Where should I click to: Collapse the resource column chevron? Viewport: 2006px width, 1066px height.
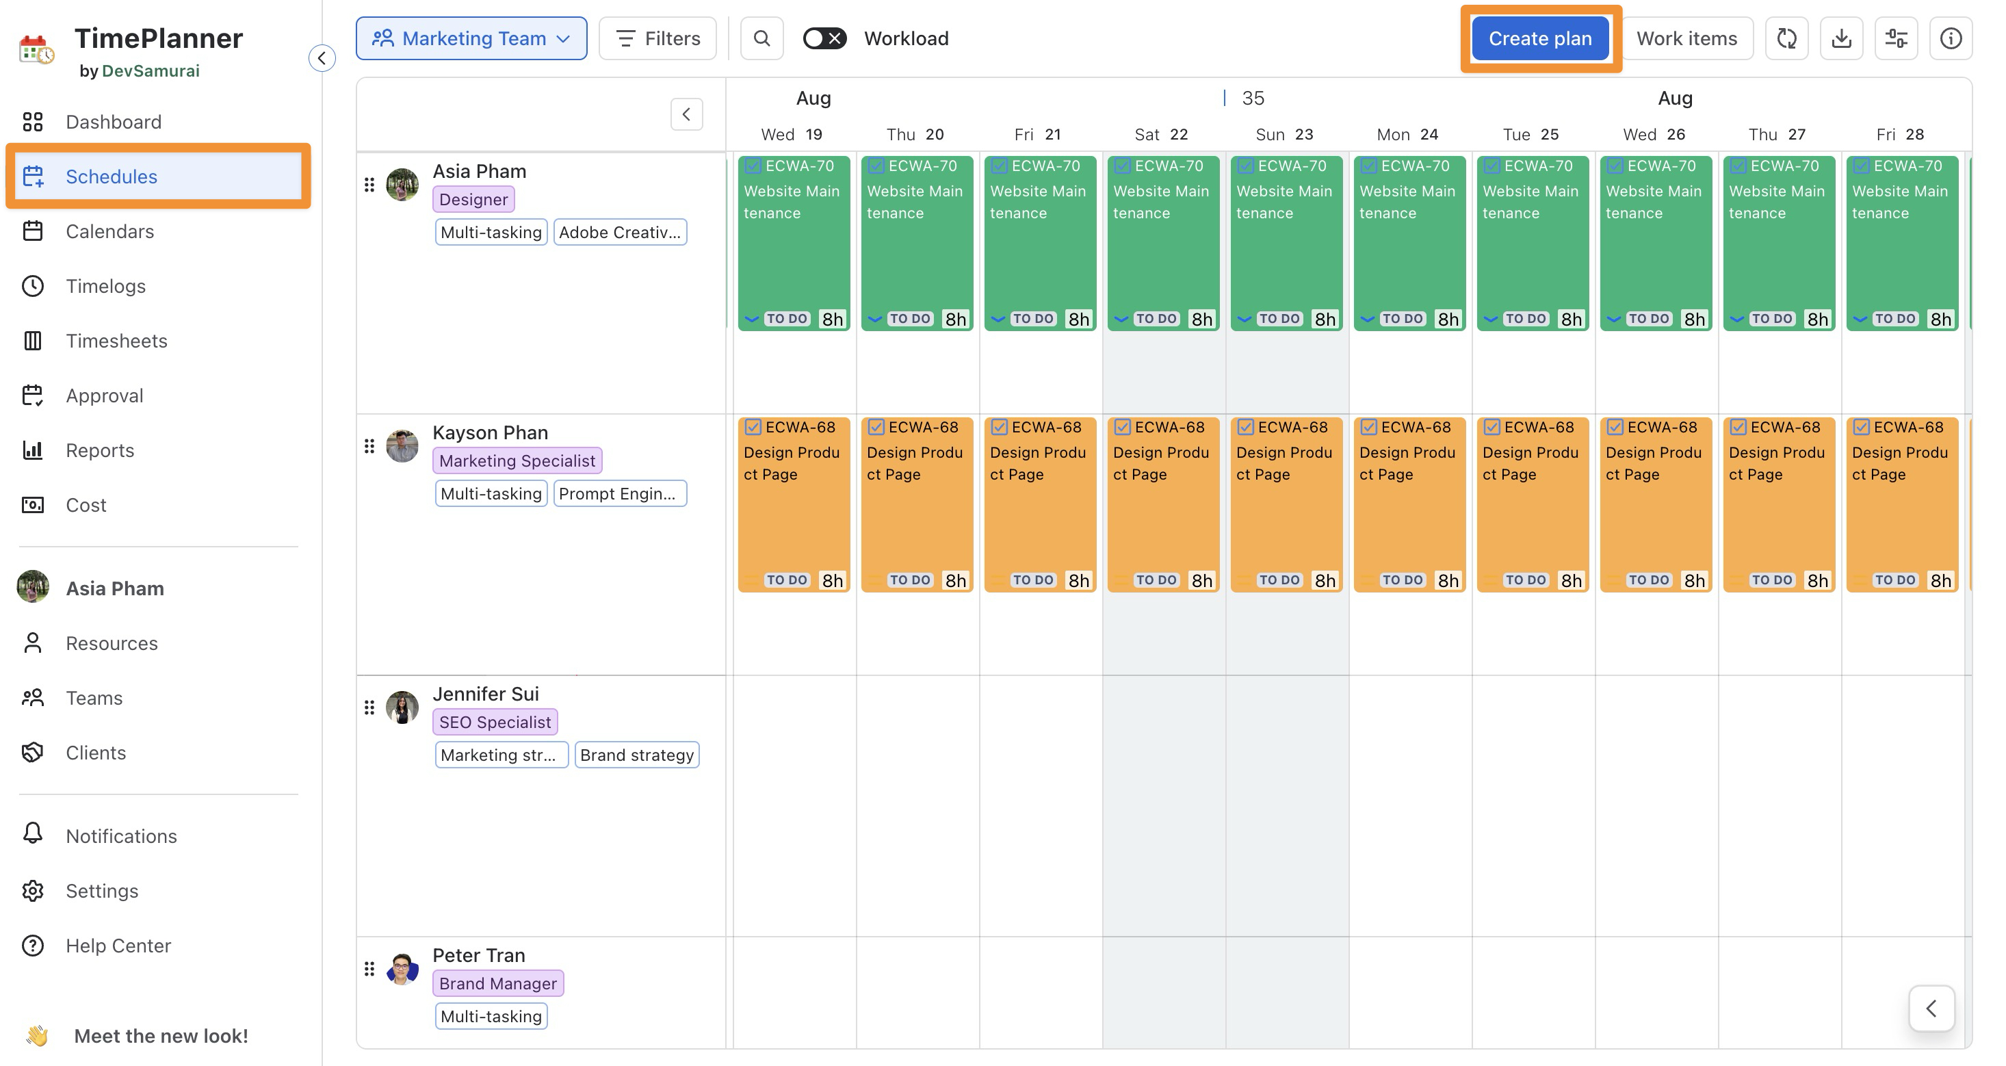pos(687,114)
